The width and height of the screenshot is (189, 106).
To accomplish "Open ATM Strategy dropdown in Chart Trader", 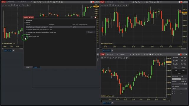I will point(180,89).
